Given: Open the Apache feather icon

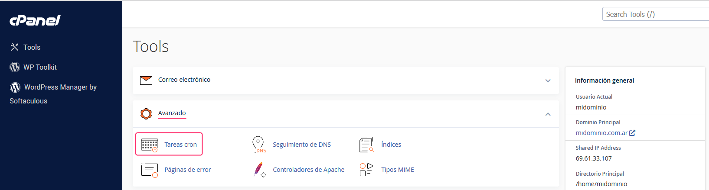Looking at the screenshot, I should tap(258, 170).
